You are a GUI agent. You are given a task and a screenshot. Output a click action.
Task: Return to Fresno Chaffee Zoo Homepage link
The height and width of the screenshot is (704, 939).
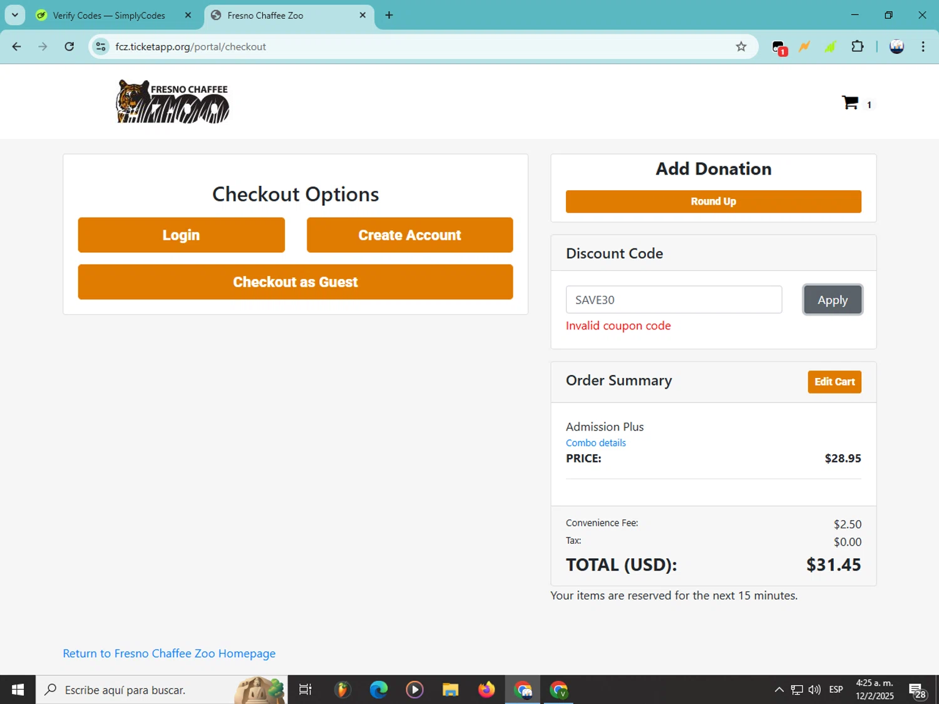tap(169, 653)
